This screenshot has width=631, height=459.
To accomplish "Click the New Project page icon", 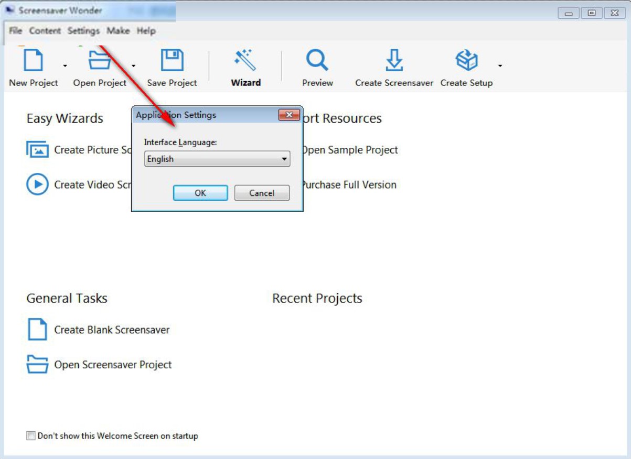I will [33, 60].
